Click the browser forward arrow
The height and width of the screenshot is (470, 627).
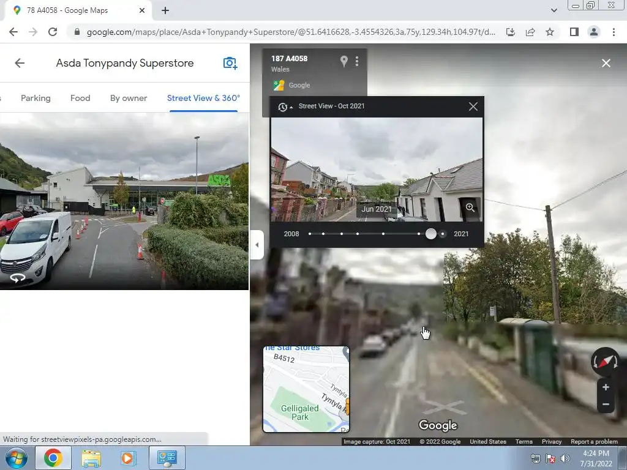click(33, 32)
